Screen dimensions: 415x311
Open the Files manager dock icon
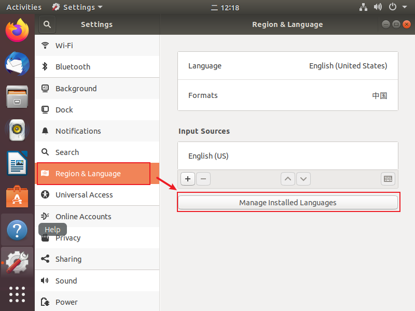pos(17,97)
